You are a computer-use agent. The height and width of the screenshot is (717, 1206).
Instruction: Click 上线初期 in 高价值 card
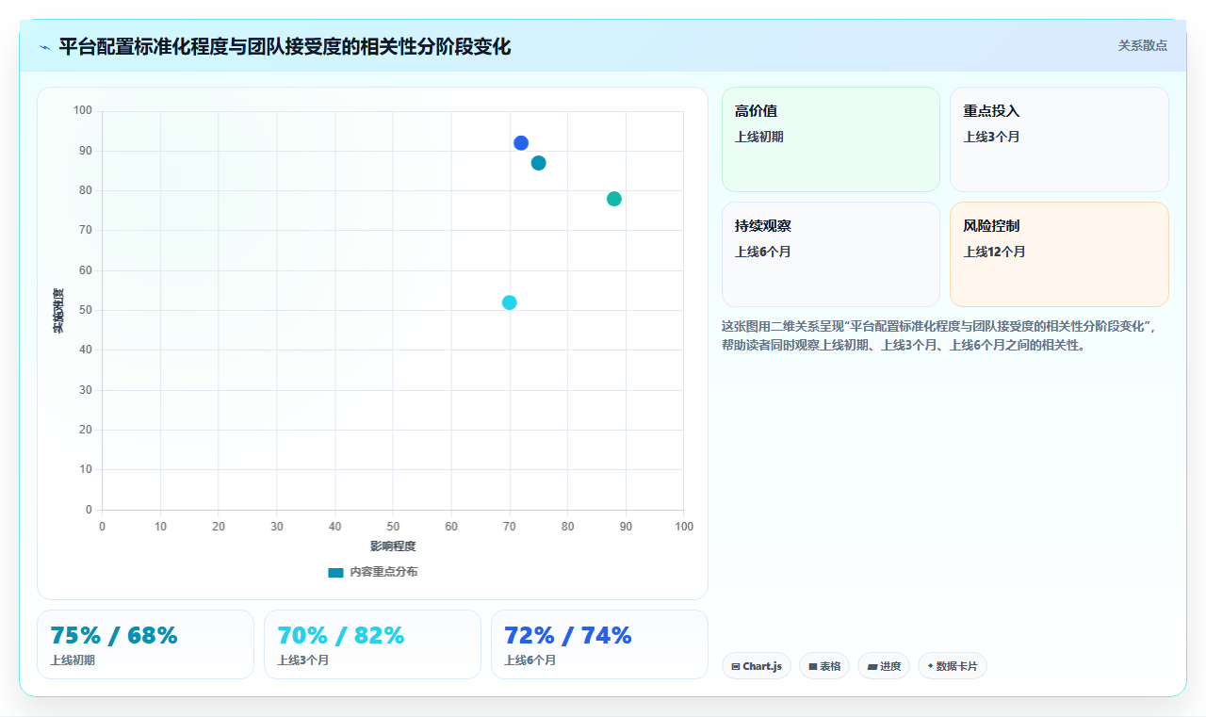click(x=759, y=137)
